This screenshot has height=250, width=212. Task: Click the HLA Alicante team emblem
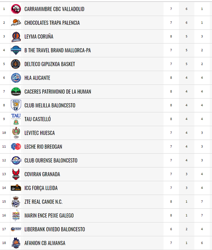(16, 78)
